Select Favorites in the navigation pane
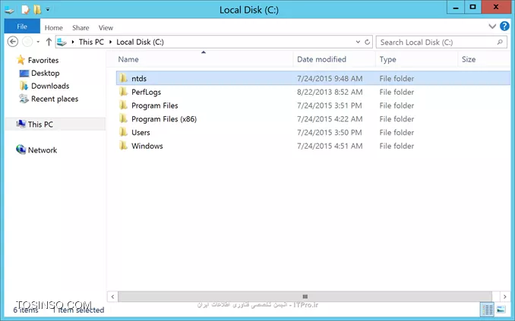Viewport: 515px width, 321px height. 43,60
